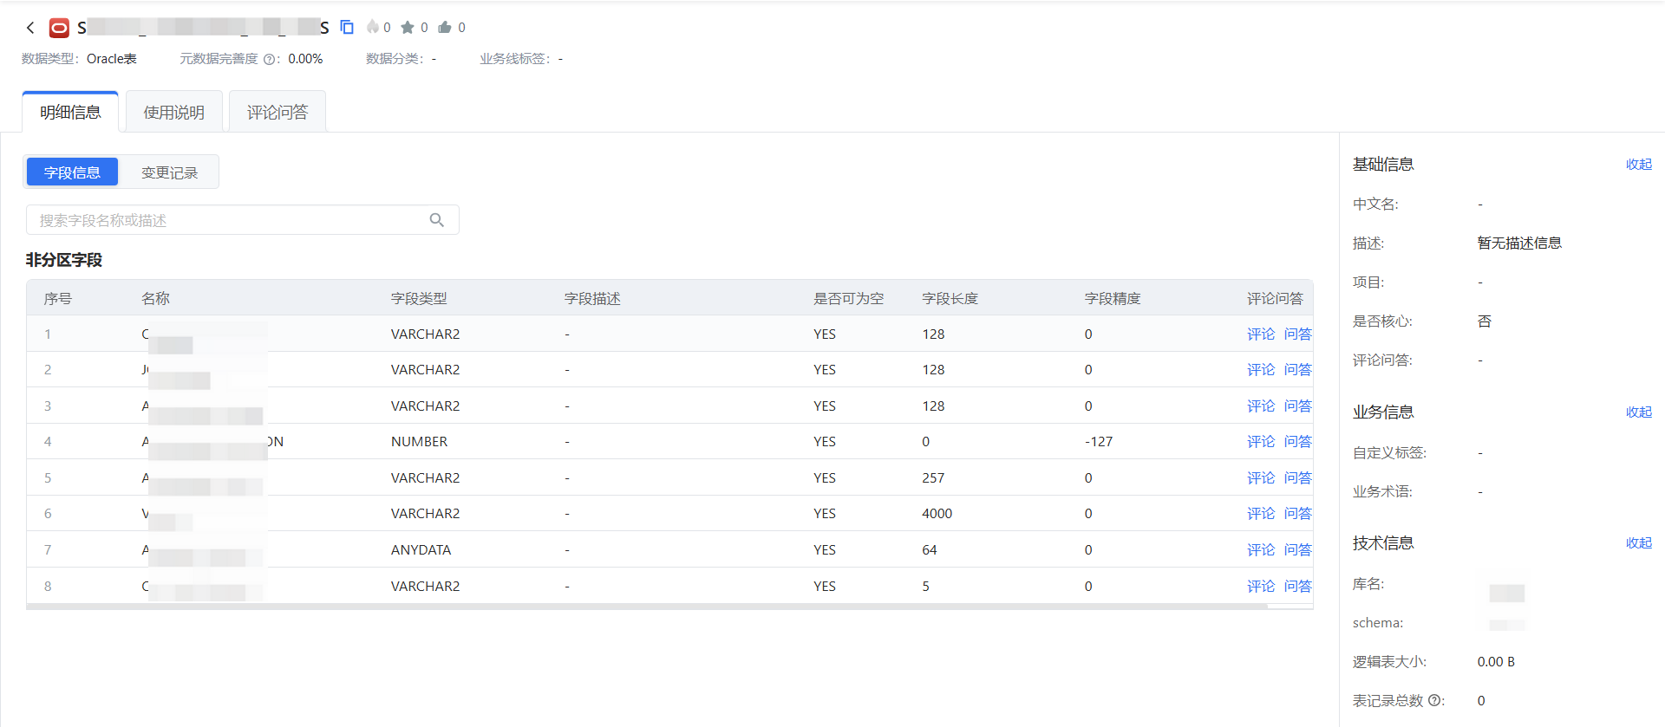The height and width of the screenshot is (727, 1665).
Task: Click the flame popularity icon
Action: pos(373,28)
